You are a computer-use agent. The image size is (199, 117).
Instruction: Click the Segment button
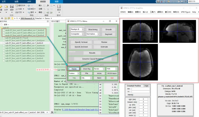109,34
